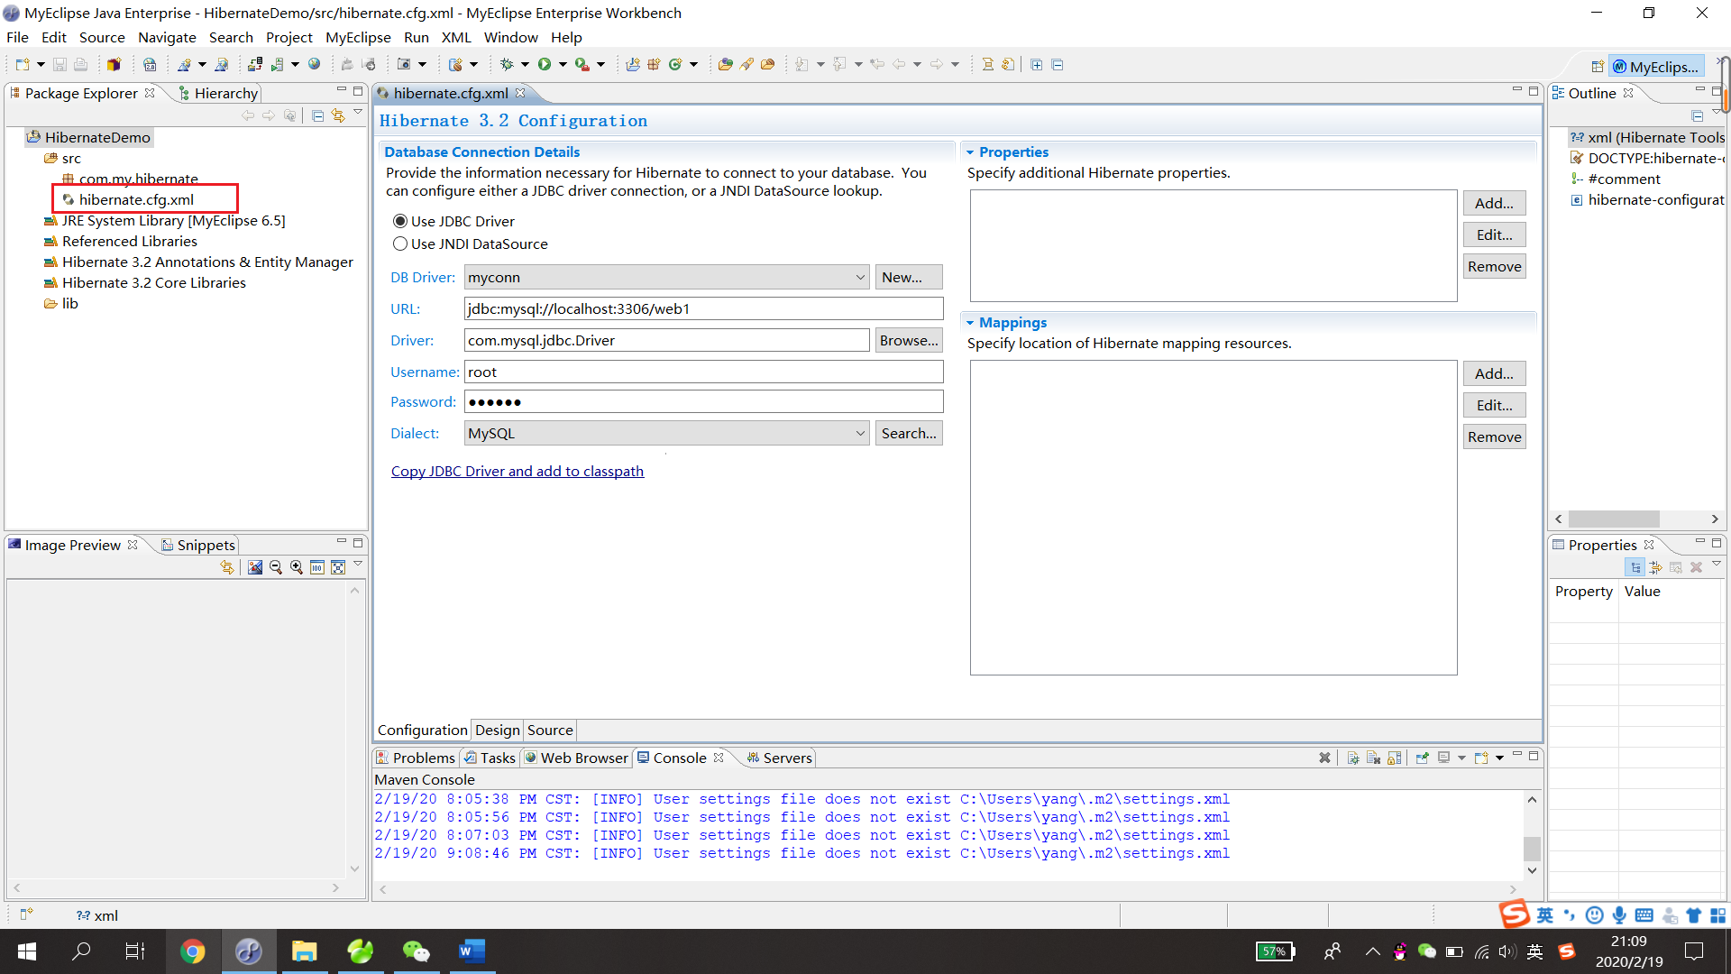Click the Open Type toolbar icon
The image size is (1731, 974).
(725, 64)
